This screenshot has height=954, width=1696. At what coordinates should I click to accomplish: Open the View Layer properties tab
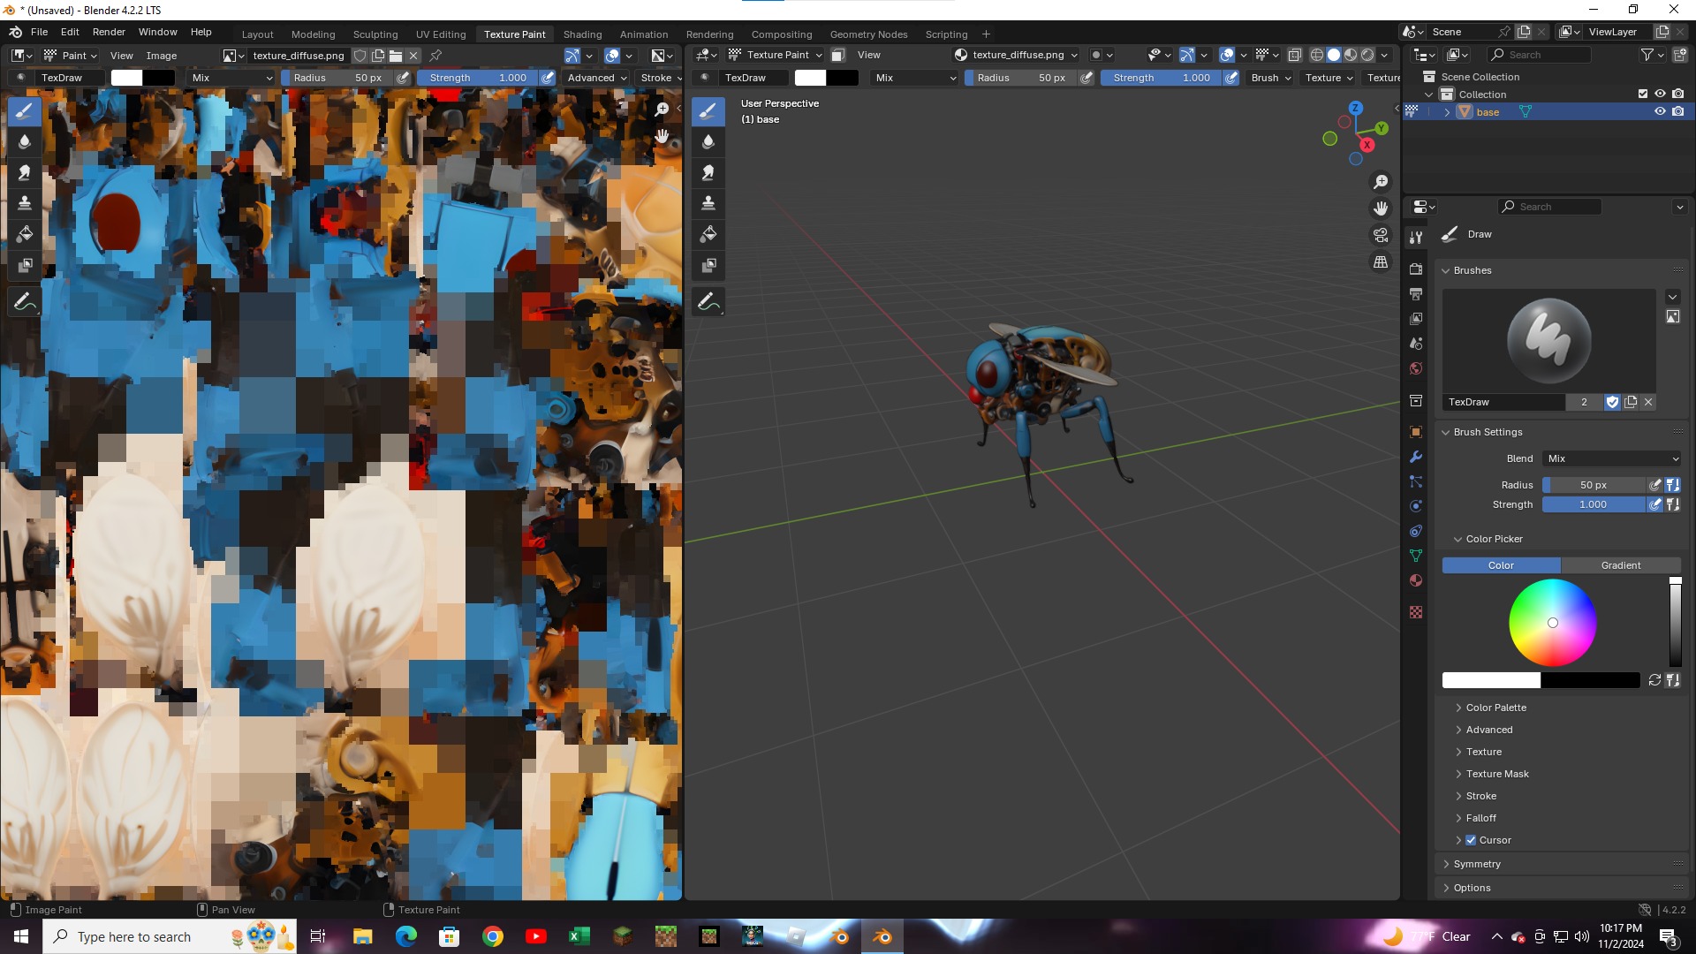[x=1416, y=319]
